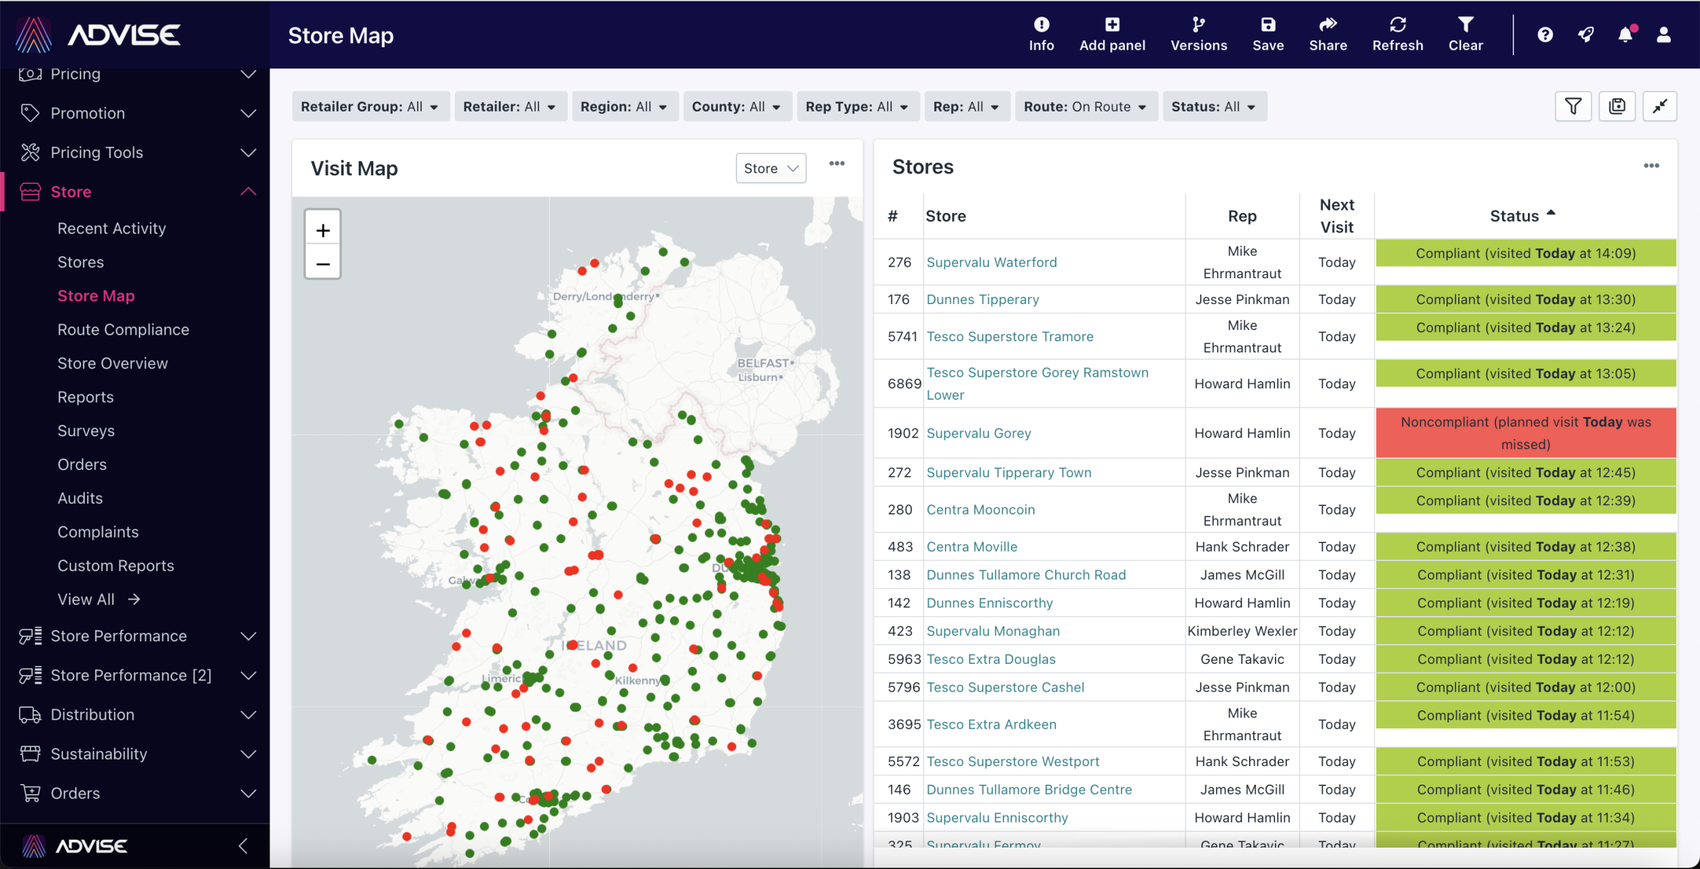The height and width of the screenshot is (869, 1700).
Task: Open Route Compliance in the sidebar
Action: click(123, 330)
